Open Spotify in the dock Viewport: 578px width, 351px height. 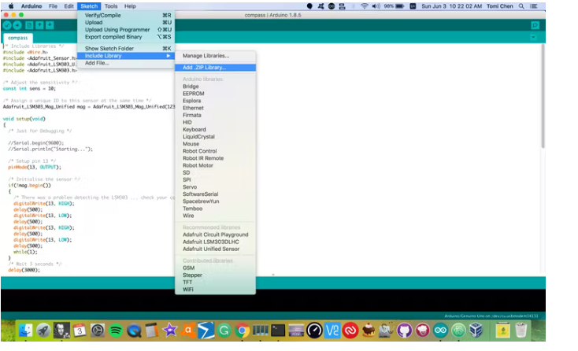[x=116, y=331]
